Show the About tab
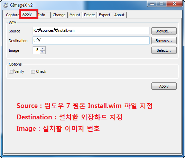Screen dimensions: 185x158 119,15
